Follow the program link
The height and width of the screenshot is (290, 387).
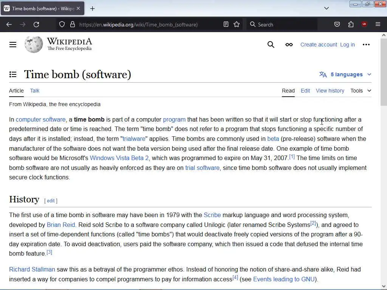[174, 120]
